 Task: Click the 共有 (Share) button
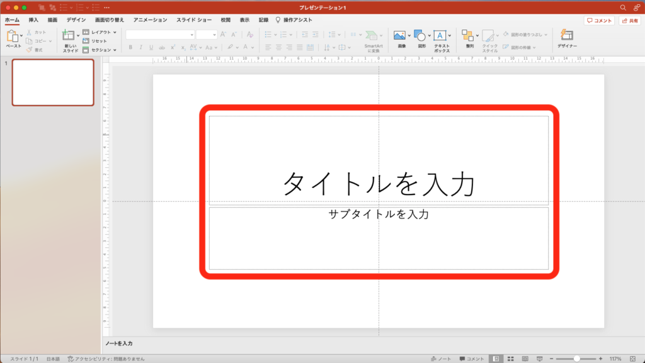tap(629, 21)
